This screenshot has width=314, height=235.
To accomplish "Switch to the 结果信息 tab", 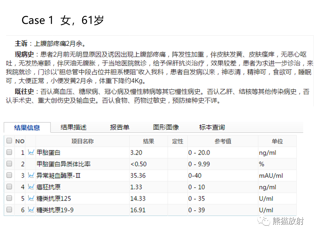I will click(27, 128).
